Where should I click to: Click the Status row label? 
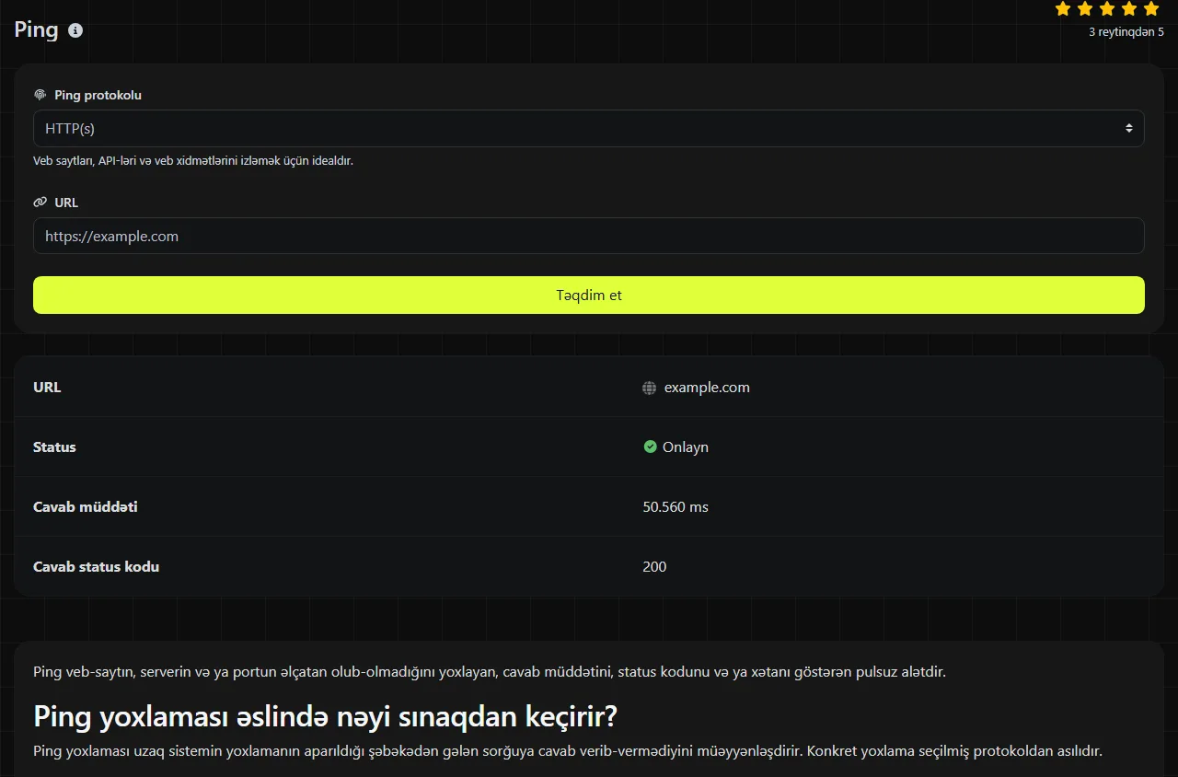point(54,447)
